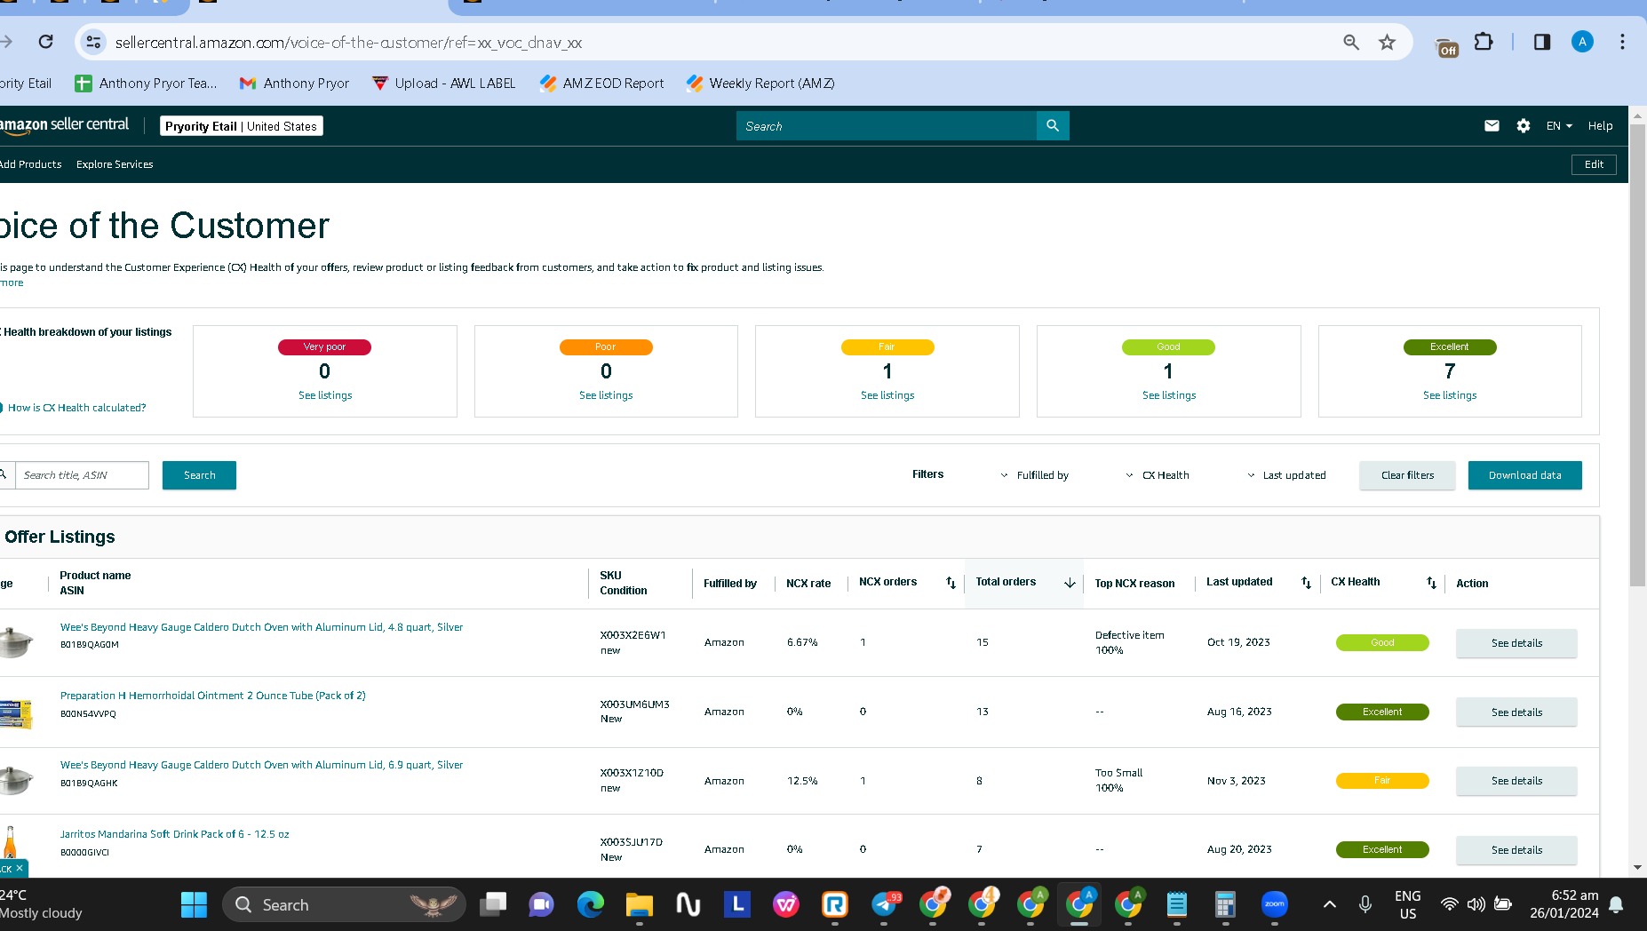Toggle the browser side panel icon

1542,42
